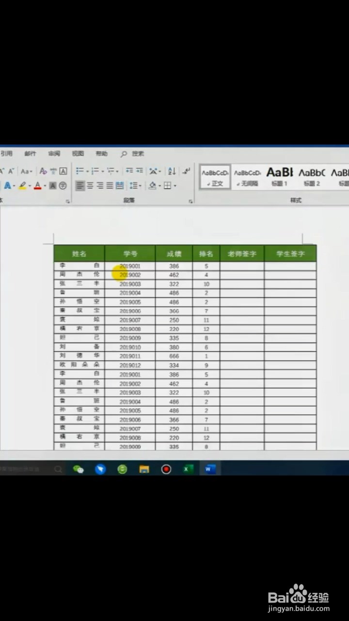Increase paragraph indent

139,171
